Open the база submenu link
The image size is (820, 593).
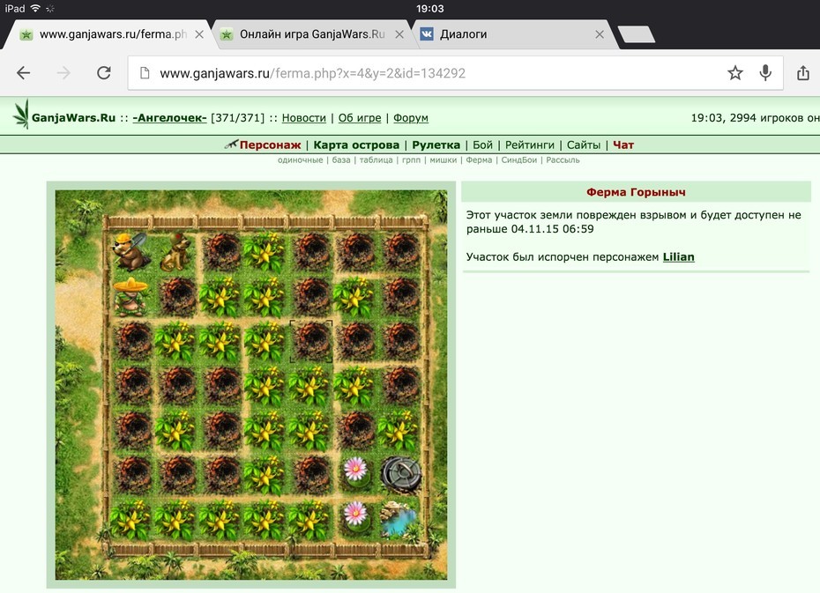point(341,159)
